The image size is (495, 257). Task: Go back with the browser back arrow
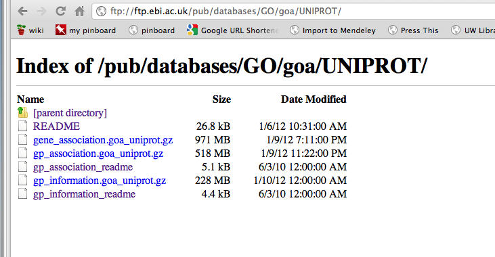22,11
